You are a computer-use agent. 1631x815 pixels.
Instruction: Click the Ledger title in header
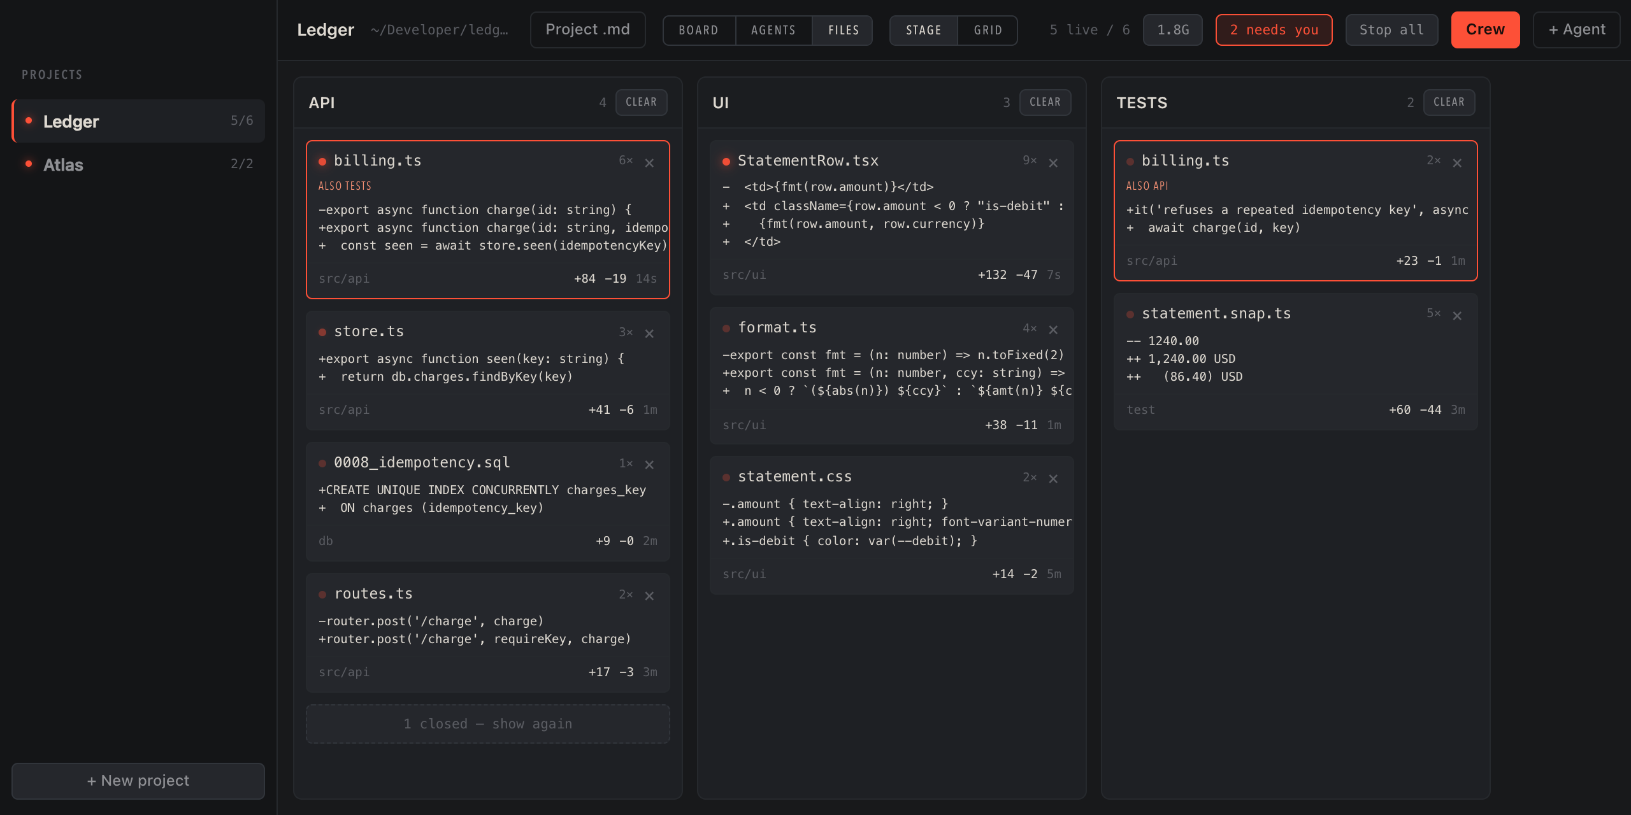point(326,30)
